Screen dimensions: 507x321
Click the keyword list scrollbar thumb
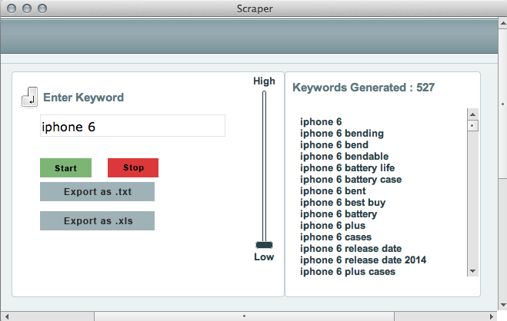472,125
